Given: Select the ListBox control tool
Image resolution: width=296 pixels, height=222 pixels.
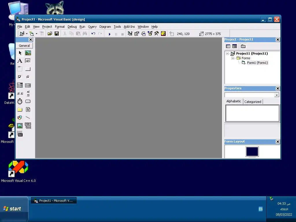Looking at the screenshot, I should click(x=28, y=85).
